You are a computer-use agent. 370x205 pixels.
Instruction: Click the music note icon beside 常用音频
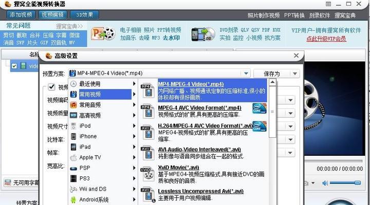tap(73, 105)
